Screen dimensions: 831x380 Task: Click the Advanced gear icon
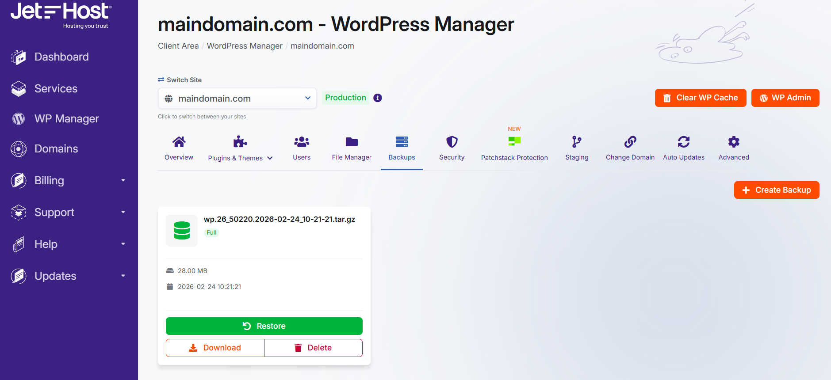point(734,142)
